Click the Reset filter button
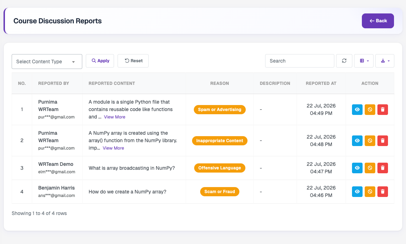The image size is (406, 244). coord(133,61)
